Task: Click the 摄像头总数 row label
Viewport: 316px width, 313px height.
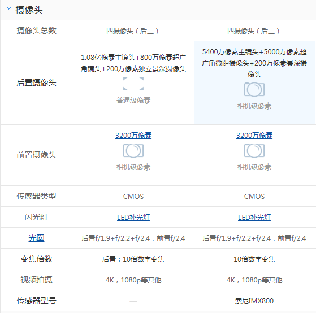Action: coord(37,31)
